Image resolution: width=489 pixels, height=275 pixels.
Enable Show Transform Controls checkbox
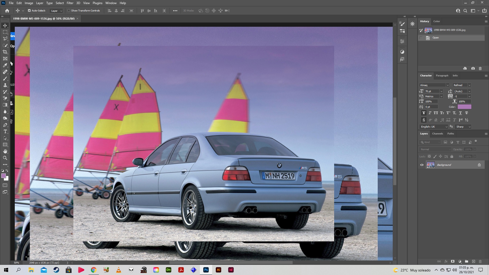tap(69, 11)
